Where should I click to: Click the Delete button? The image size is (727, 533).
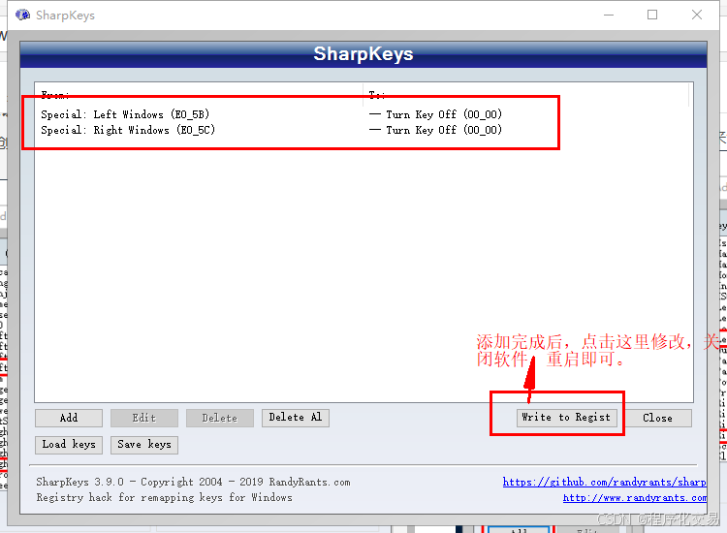pyautogui.click(x=220, y=418)
